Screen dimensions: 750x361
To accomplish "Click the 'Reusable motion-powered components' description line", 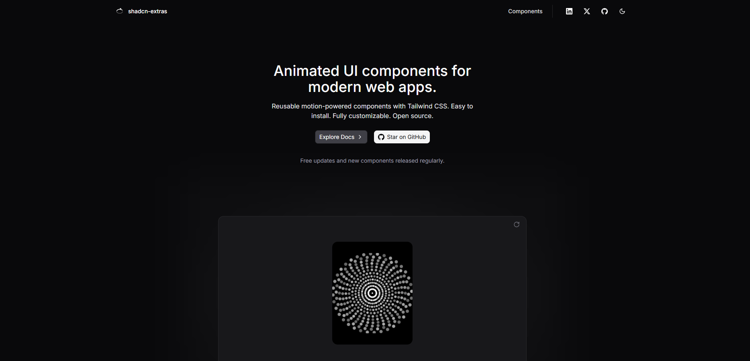I will tap(372, 106).
